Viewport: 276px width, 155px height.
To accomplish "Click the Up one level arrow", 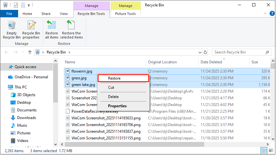I will click(x=30, y=52).
